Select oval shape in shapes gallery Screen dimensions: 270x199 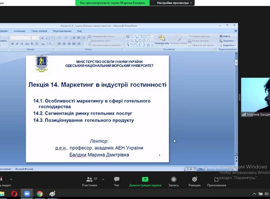click(144, 37)
